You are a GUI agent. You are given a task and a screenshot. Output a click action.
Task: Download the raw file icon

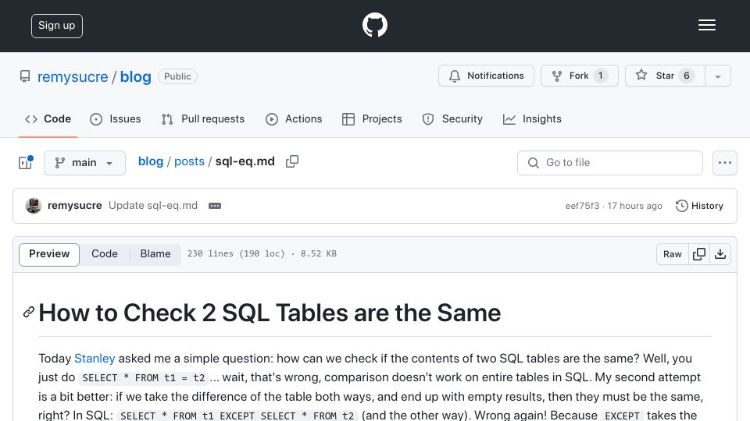tap(720, 254)
